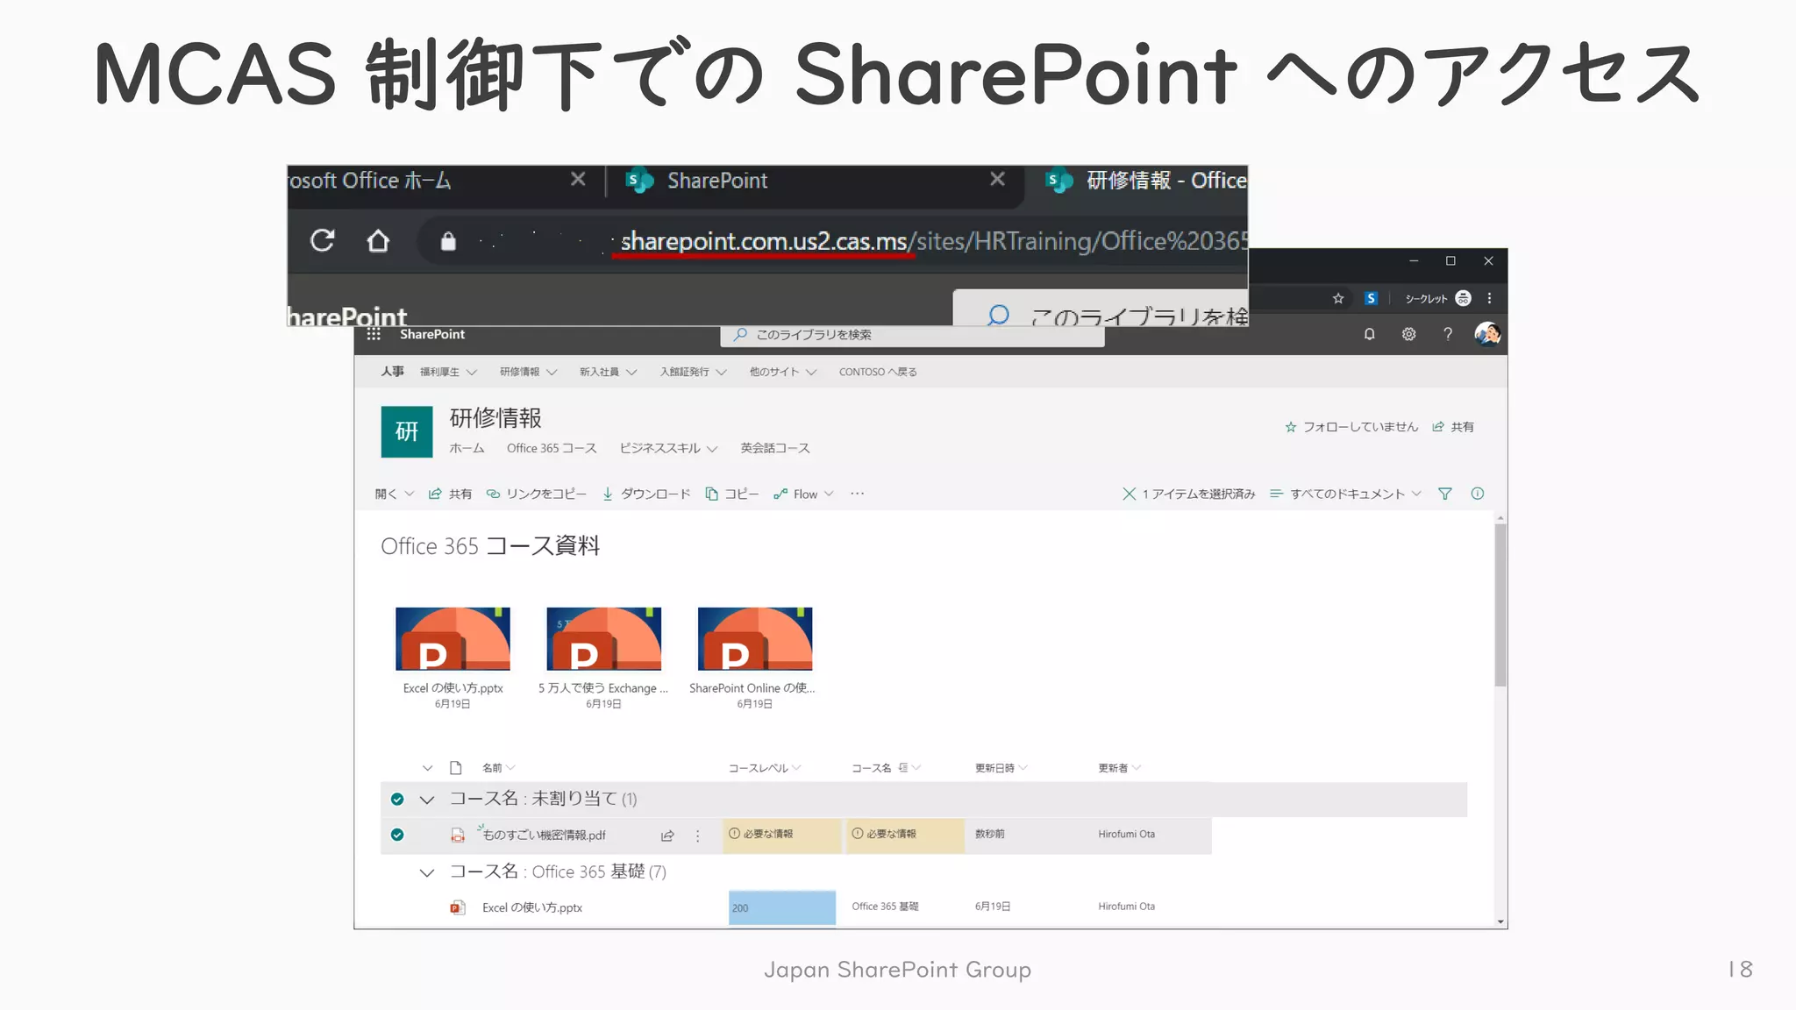Click the help question mark icon
The height and width of the screenshot is (1010, 1796).
[1448, 334]
